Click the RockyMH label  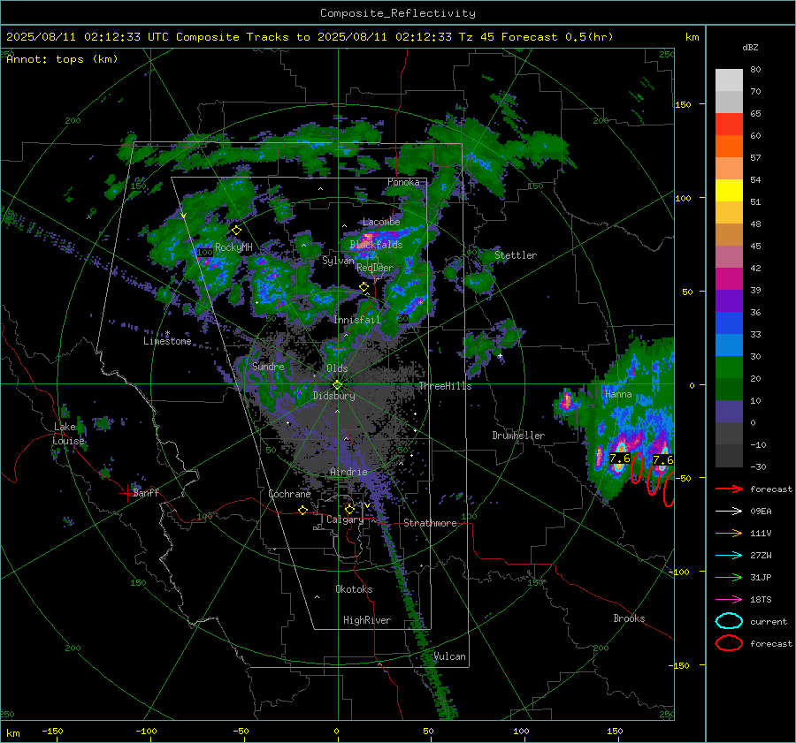tap(233, 247)
